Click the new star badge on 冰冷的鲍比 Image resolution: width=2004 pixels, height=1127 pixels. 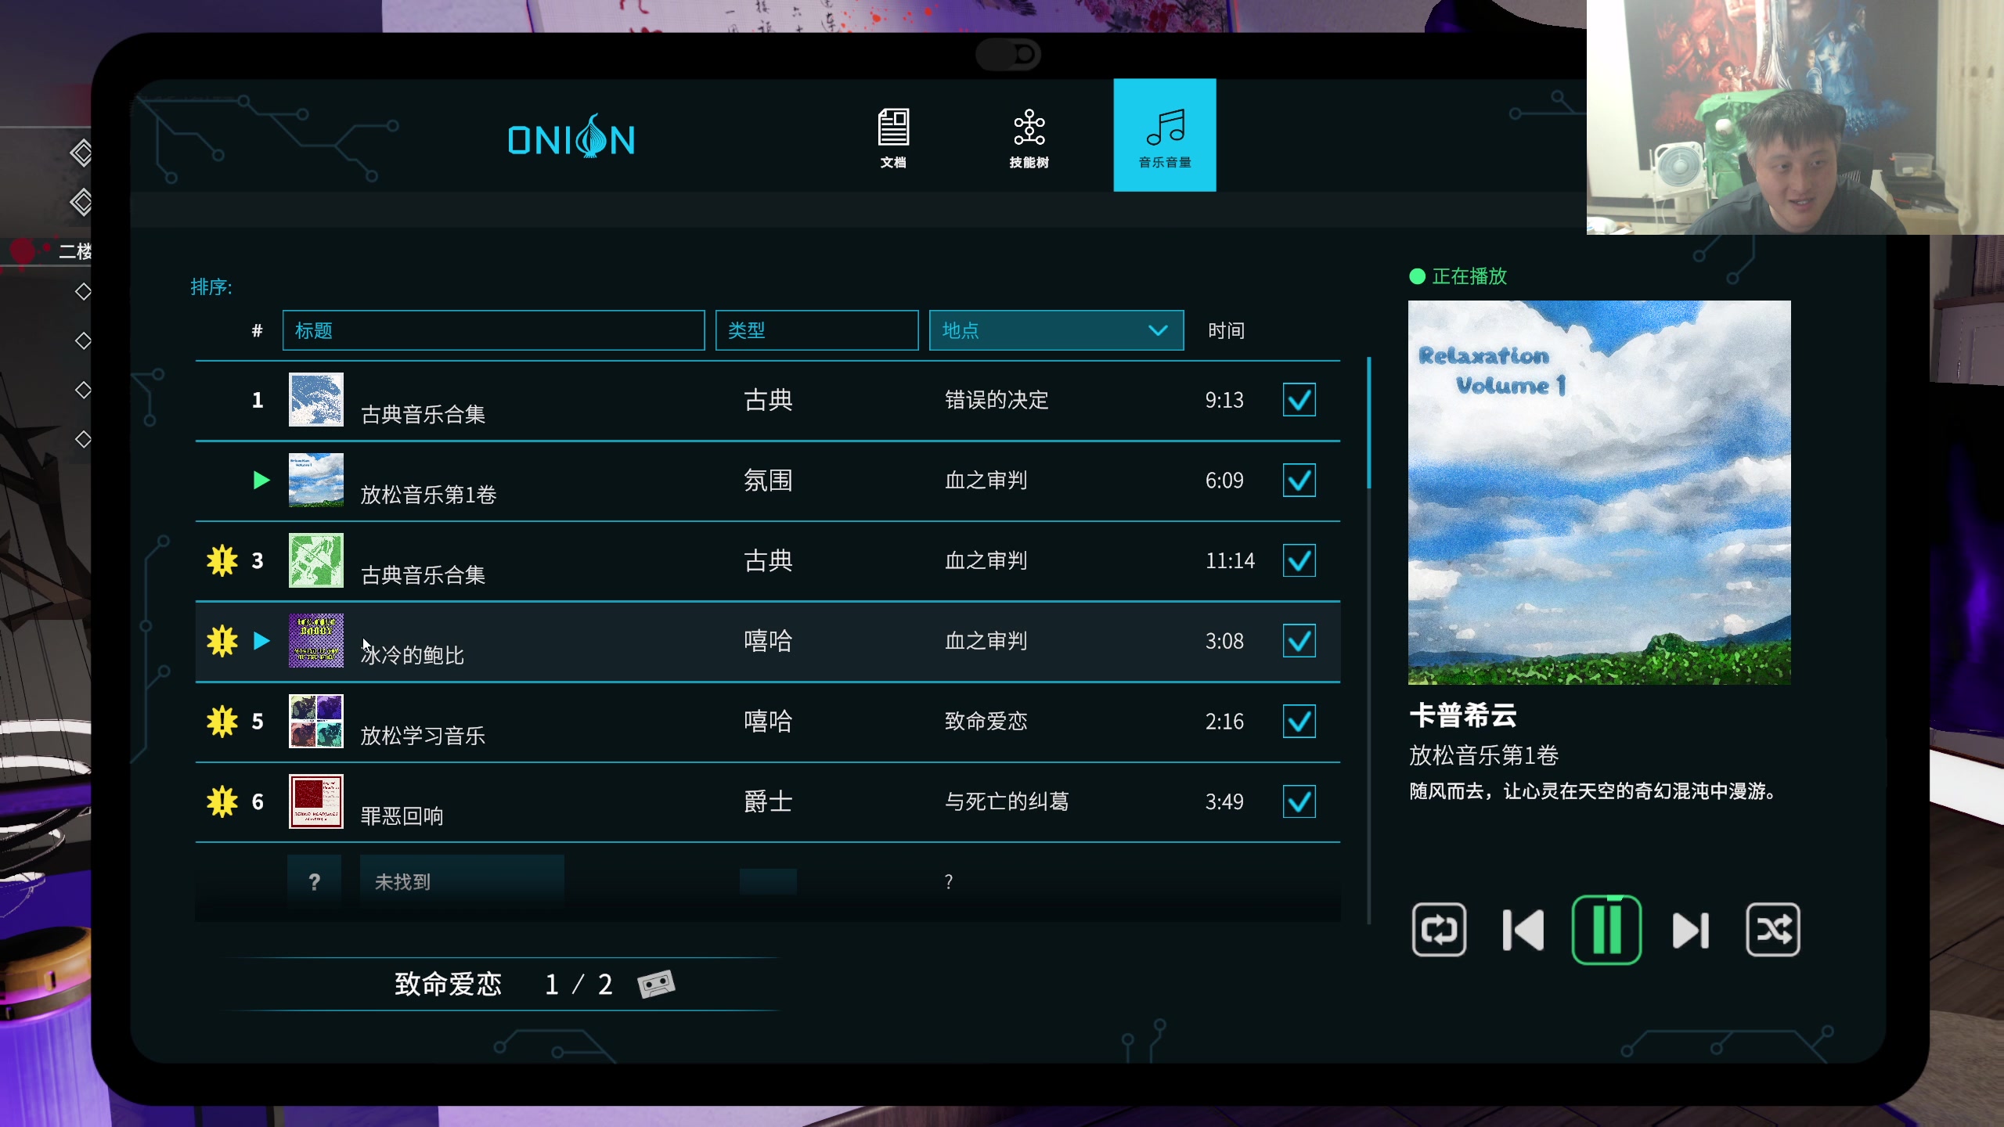click(222, 641)
